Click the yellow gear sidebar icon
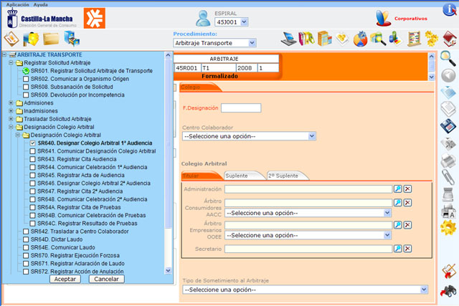The image size is (459, 306). point(448,228)
